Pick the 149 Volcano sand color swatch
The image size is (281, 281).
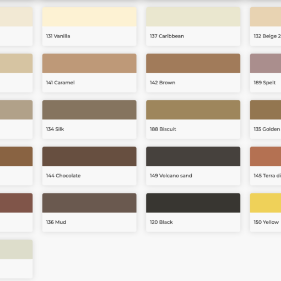click(193, 156)
